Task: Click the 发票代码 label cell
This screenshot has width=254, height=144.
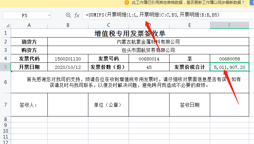Action: click(29, 59)
